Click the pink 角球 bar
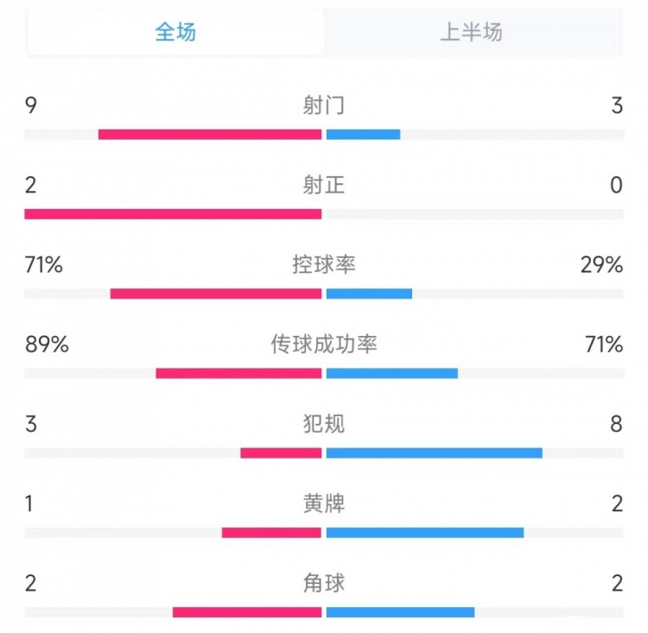The height and width of the screenshot is (633, 648). (x=247, y=612)
